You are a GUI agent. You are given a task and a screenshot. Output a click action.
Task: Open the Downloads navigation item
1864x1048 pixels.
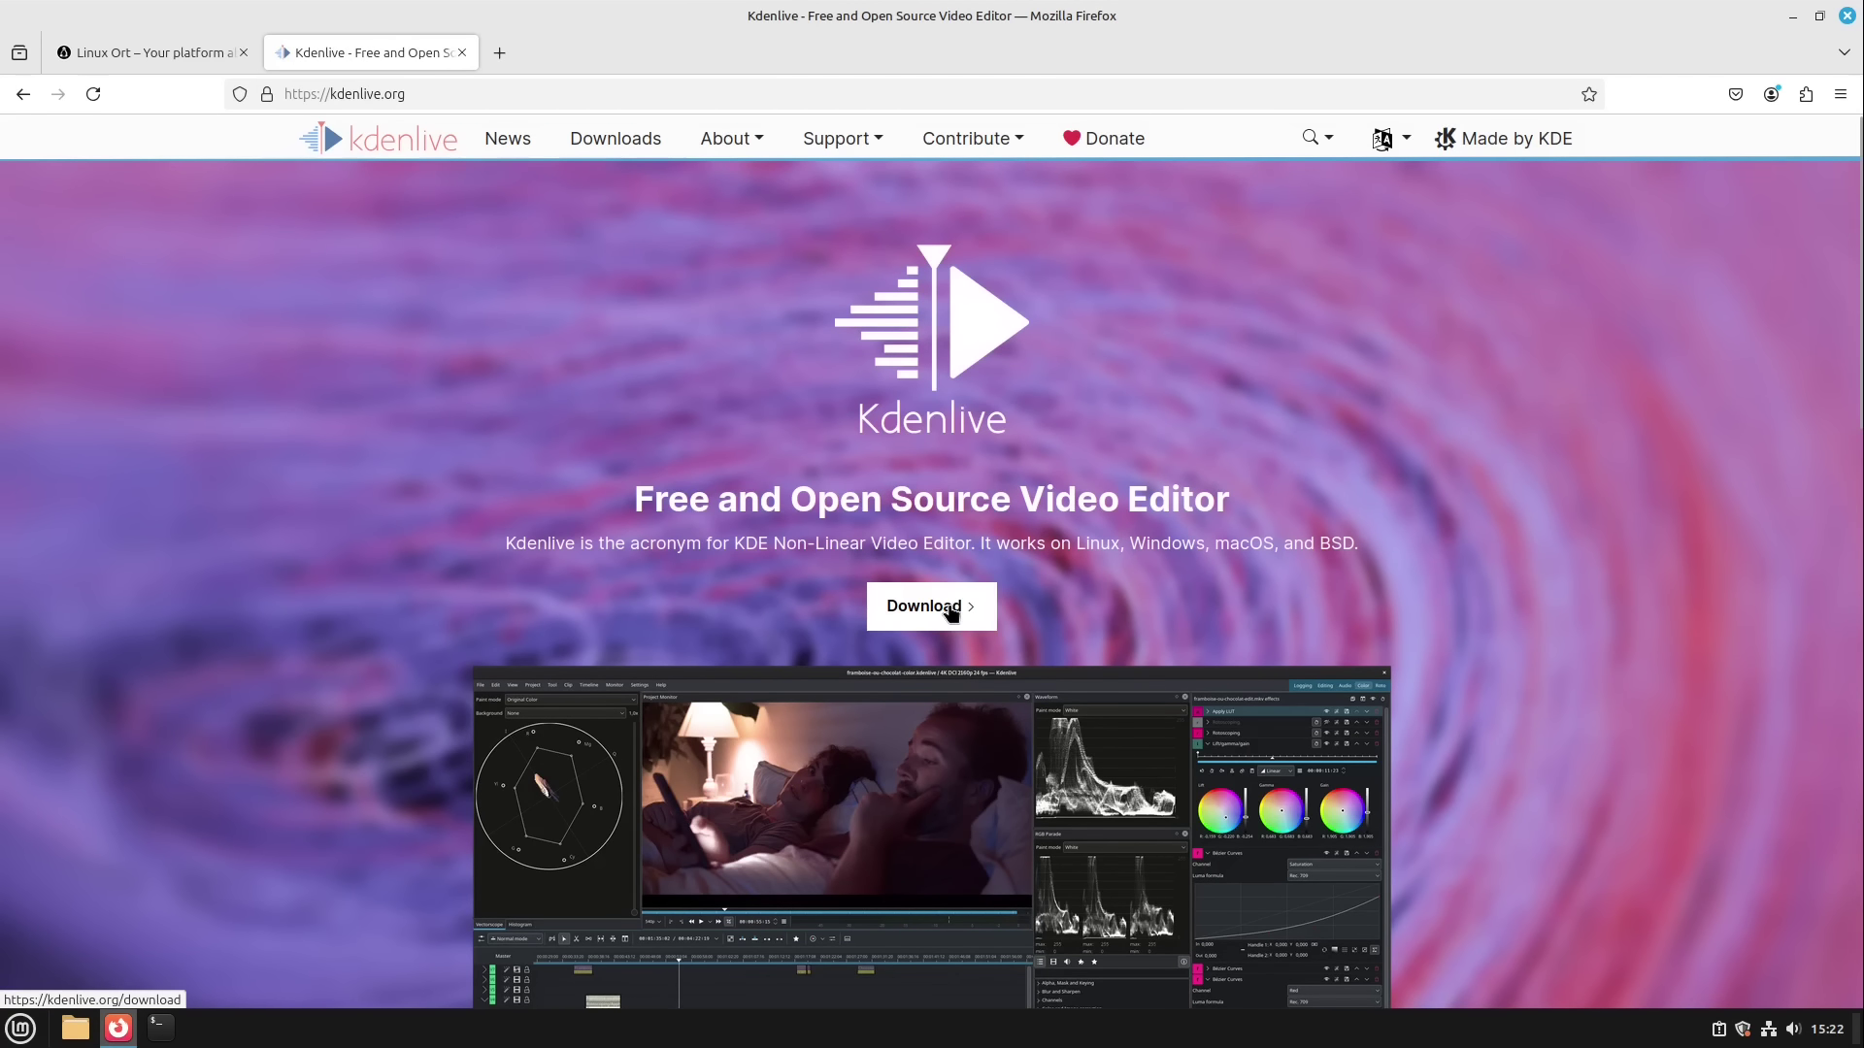616,139
